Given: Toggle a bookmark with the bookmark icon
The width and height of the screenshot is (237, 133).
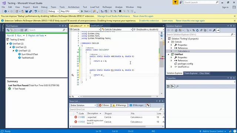Looking at the screenshot, I should pyautogui.click(x=120, y=11).
